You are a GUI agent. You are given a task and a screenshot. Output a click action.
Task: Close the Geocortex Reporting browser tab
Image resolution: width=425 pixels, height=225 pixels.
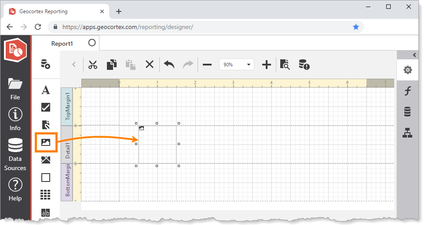point(102,11)
